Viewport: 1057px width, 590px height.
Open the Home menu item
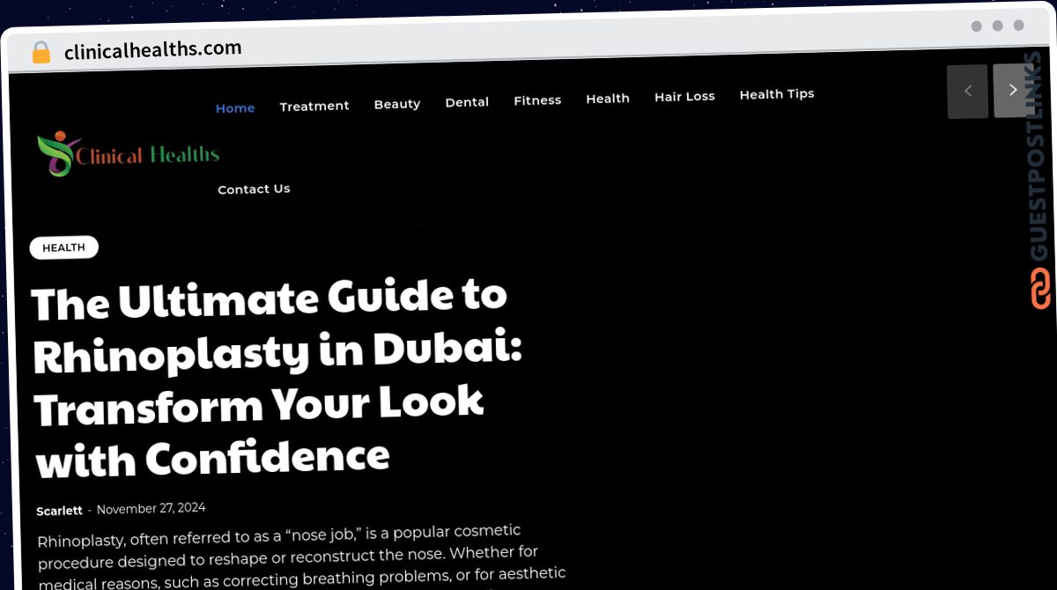pyautogui.click(x=235, y=108)
